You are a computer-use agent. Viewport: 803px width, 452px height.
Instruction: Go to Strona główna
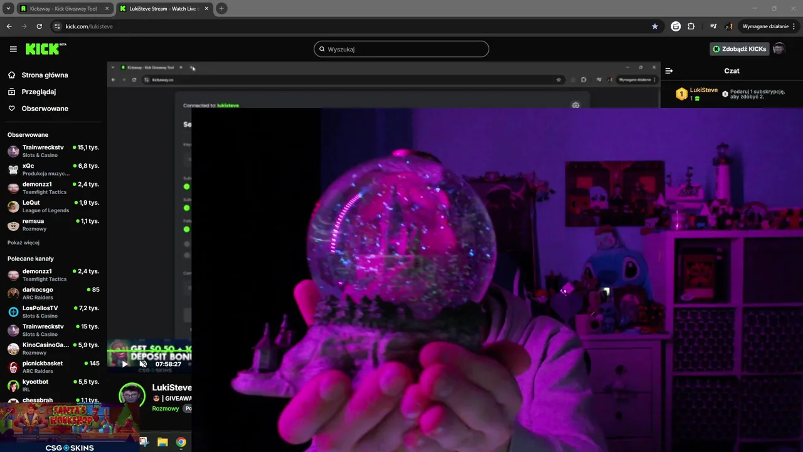point(45,75)
